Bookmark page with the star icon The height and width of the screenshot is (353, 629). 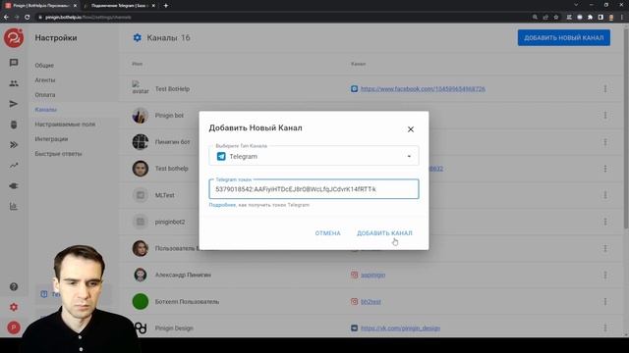[x=556, y=18]
